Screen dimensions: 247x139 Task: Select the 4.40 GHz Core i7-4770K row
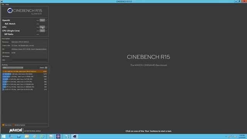pos(25,79)
